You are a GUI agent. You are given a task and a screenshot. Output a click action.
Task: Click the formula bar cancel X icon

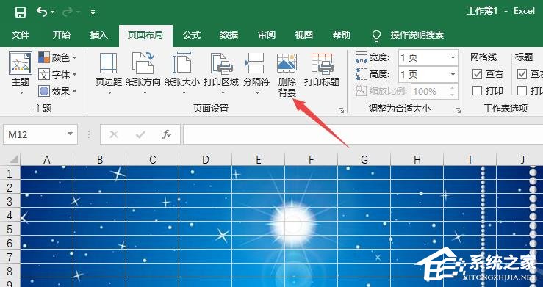click(x=114, y=134)
